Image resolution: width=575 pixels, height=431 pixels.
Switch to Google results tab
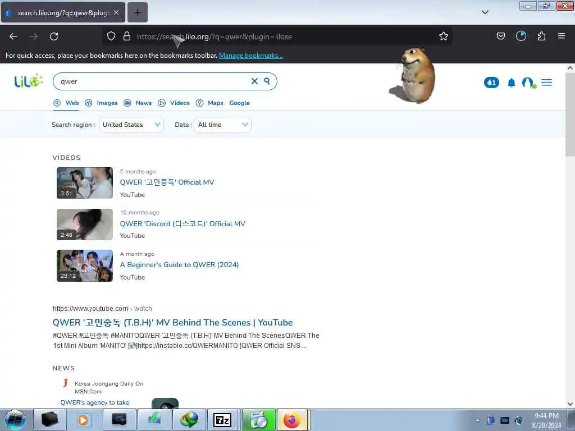[x=239, y=103]
